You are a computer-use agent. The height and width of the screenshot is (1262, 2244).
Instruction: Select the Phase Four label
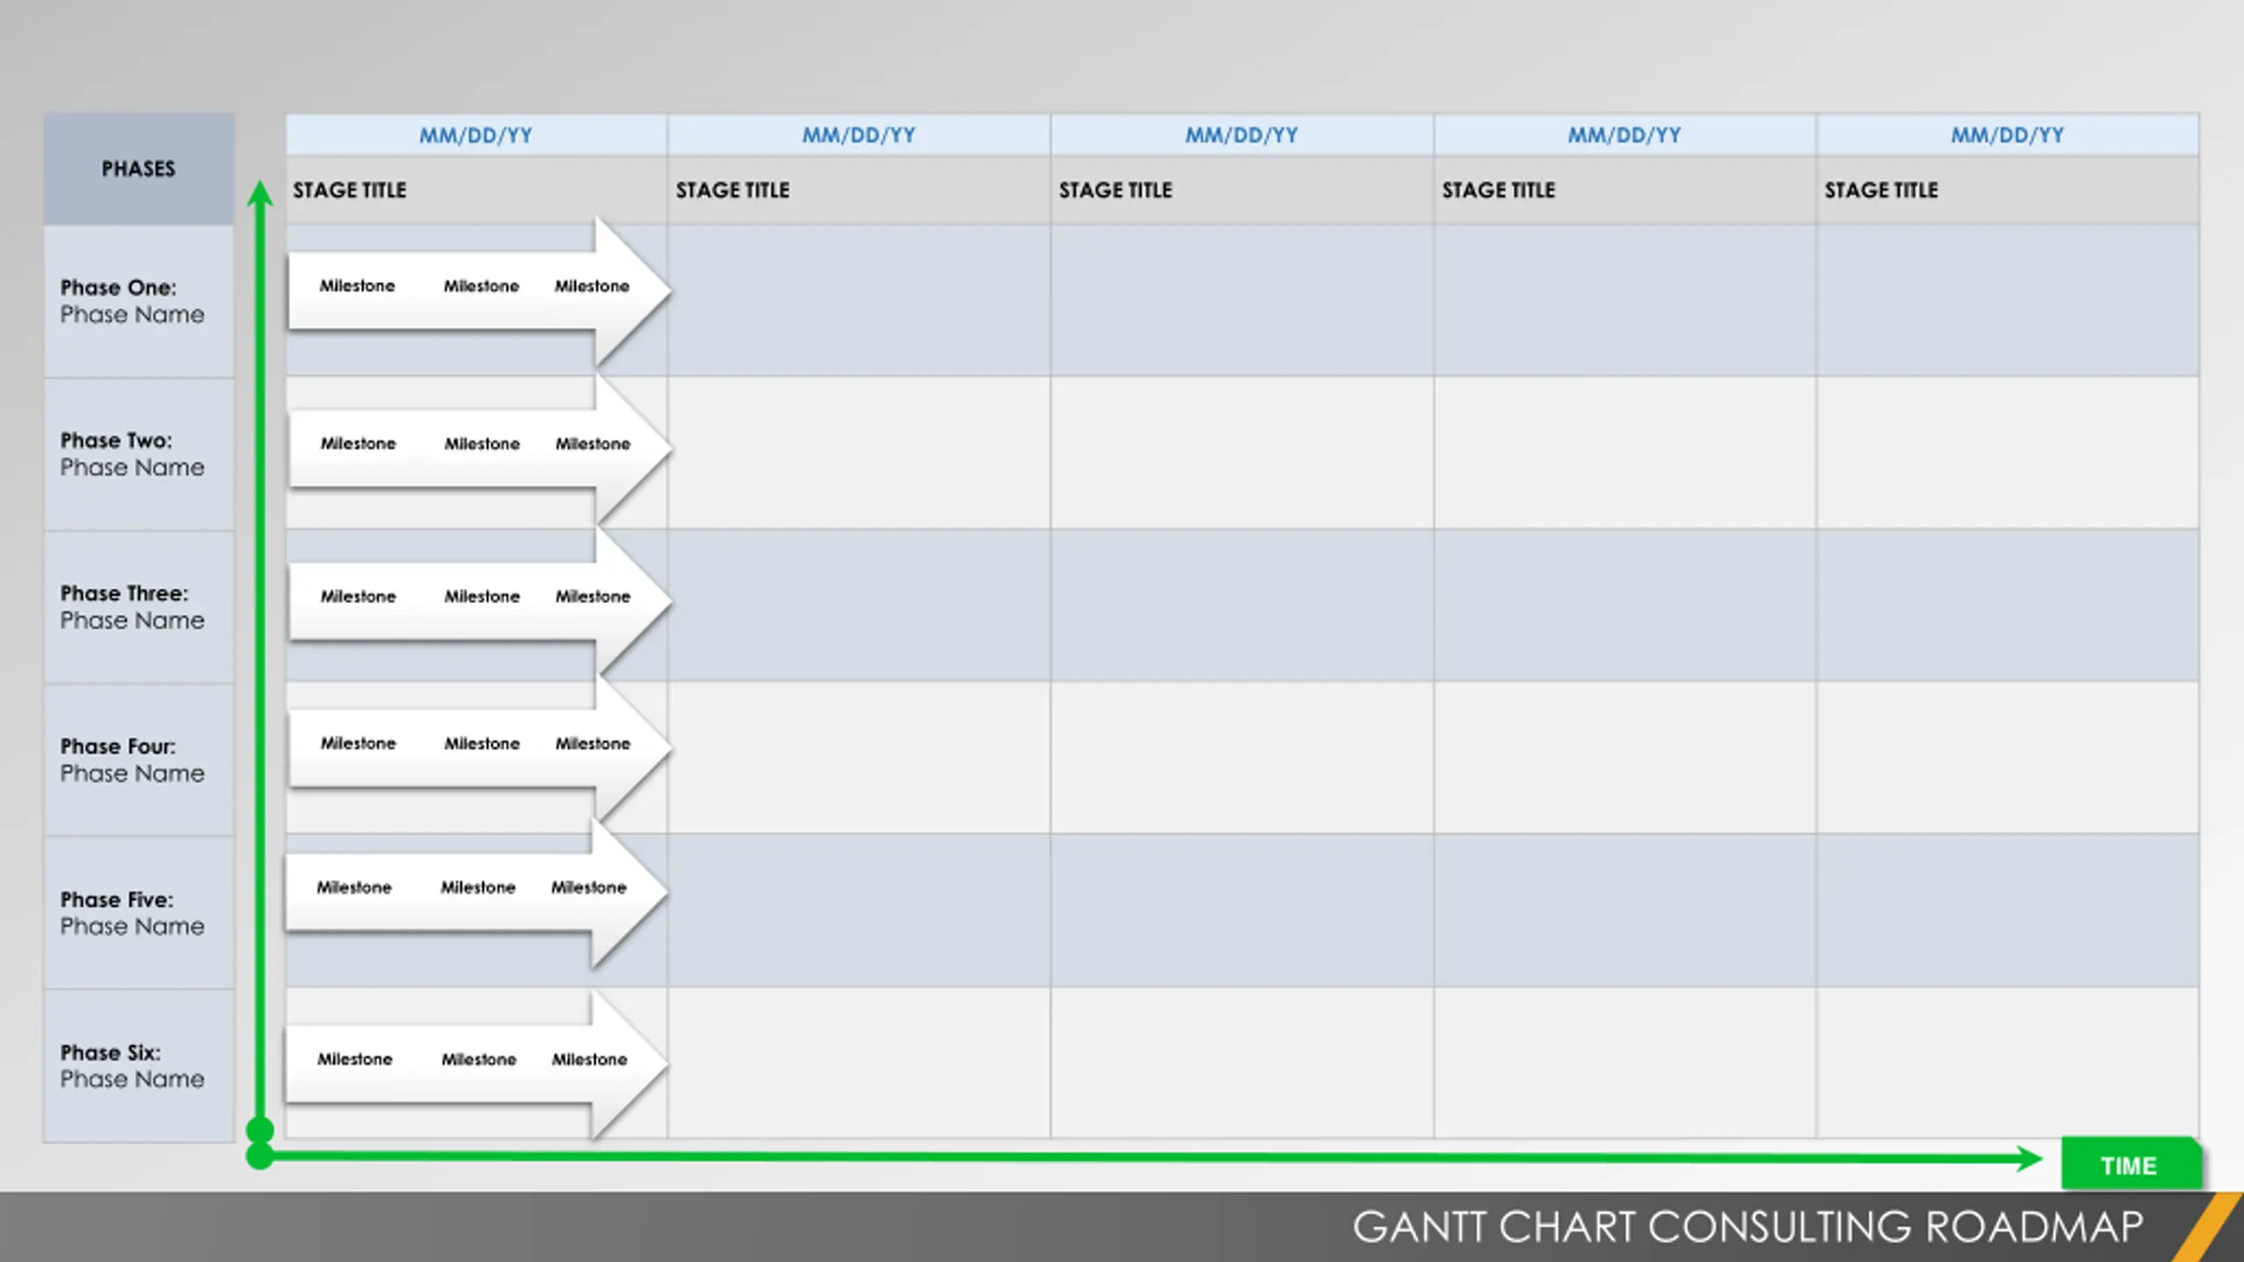pos(117,746)
